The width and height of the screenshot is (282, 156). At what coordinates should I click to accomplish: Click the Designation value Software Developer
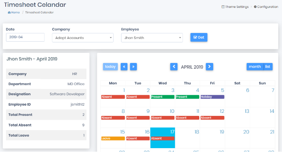[x=67, y=94]
